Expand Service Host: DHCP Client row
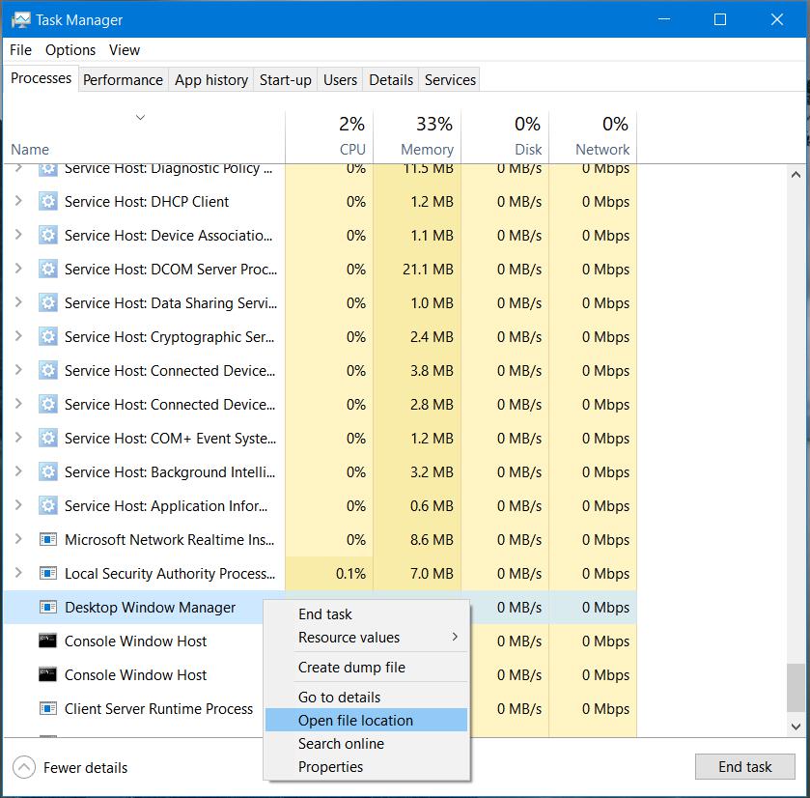Viewport: 810px width, 798px height. click(18, 201)
